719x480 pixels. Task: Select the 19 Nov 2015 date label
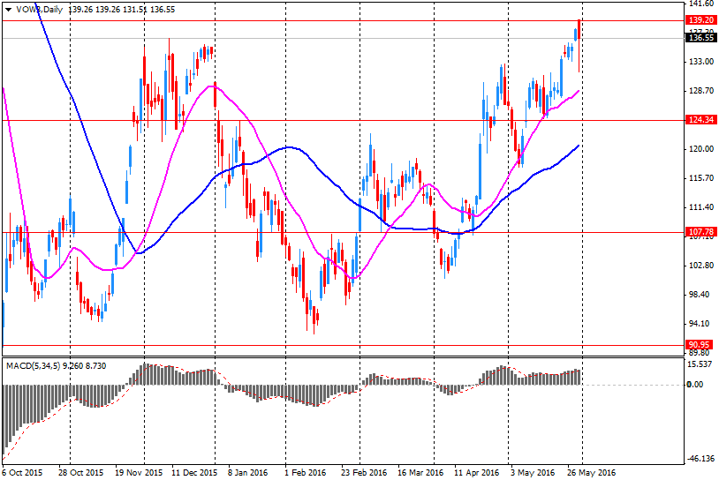point(139,472)
